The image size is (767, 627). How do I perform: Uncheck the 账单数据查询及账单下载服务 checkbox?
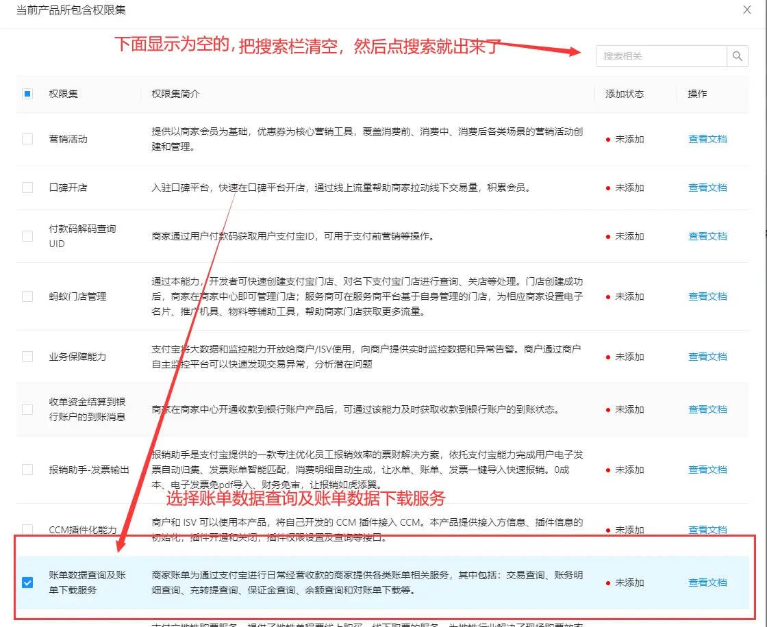click(27, 583)
